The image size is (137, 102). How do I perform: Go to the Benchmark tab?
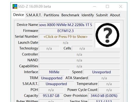click(70, 15)
